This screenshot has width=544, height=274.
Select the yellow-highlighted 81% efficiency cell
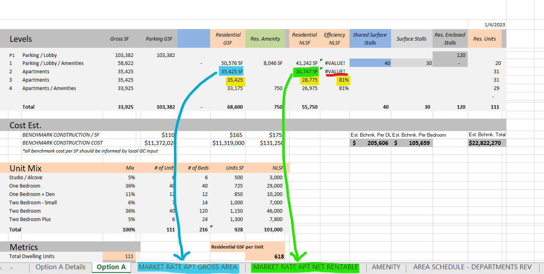point(343,80)
